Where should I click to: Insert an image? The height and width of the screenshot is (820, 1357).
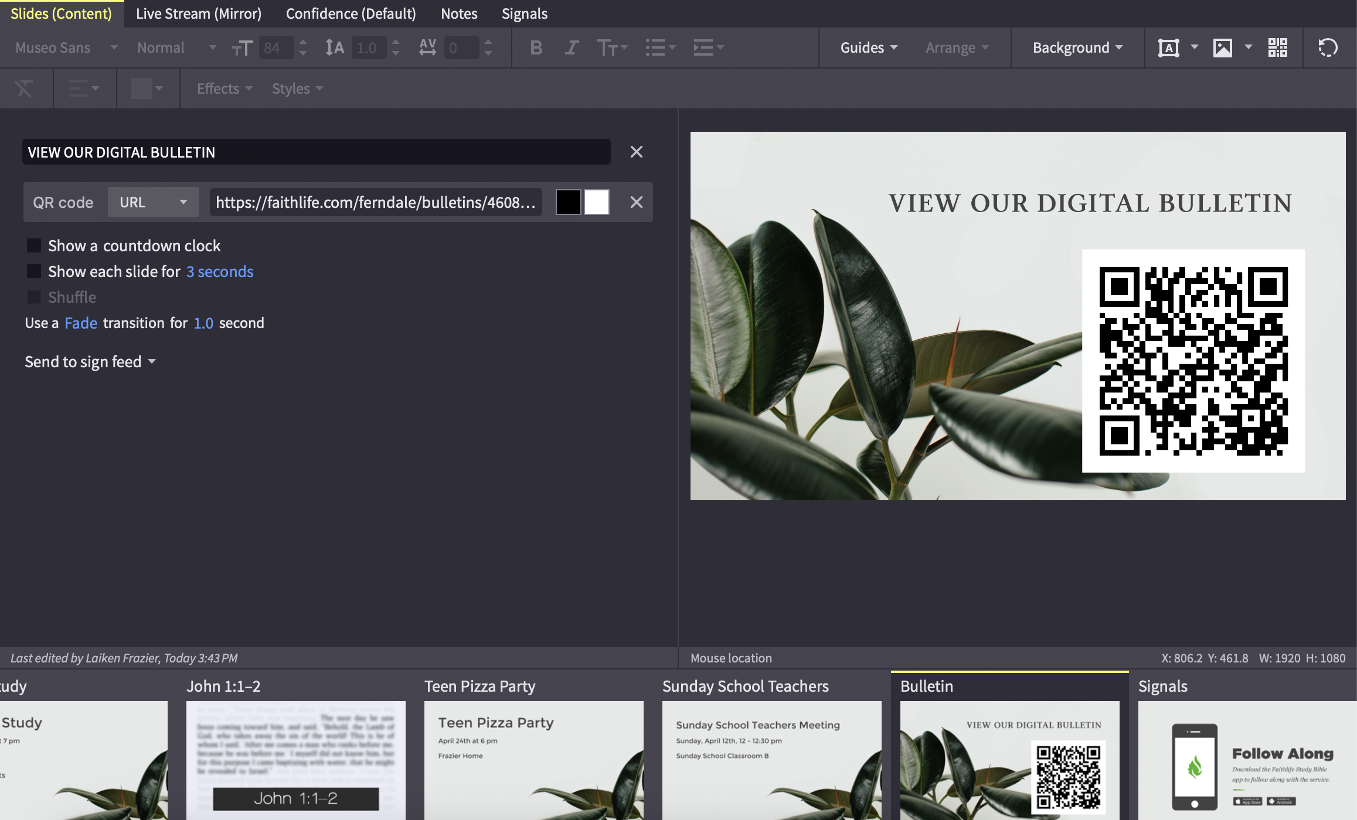coord(1222,47)
